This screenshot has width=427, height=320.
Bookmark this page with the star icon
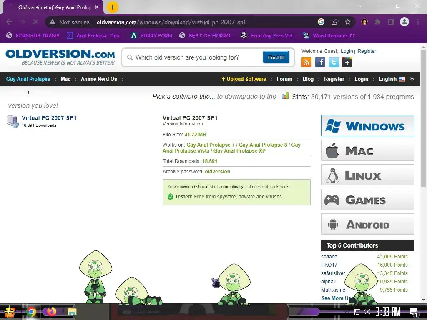tap(348, 22)
